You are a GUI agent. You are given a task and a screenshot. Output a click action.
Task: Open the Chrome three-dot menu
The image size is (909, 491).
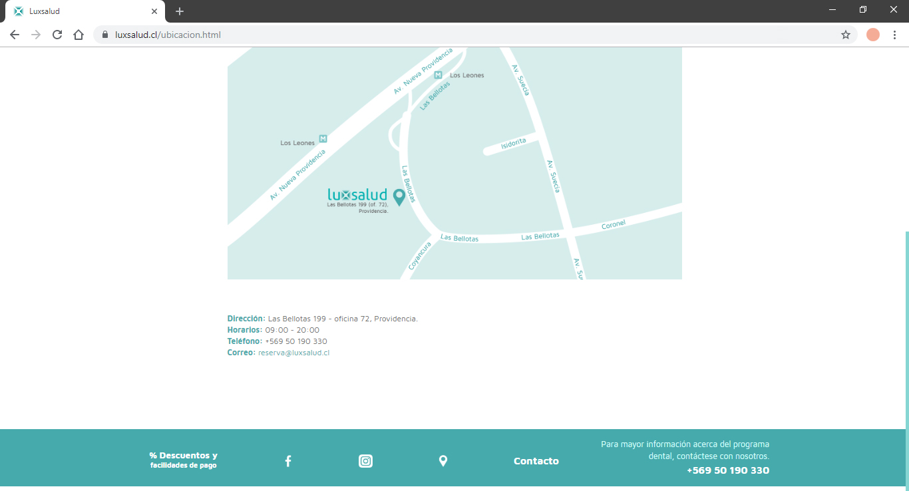click(895, 35)
